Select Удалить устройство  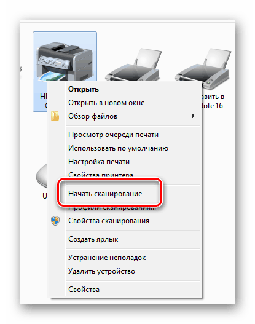101,271
